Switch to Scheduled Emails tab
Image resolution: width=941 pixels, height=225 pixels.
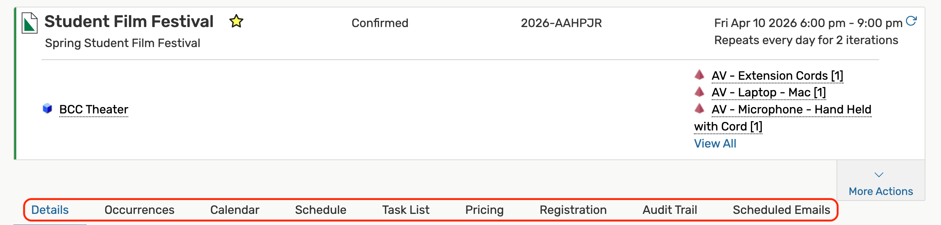[781, 210]
